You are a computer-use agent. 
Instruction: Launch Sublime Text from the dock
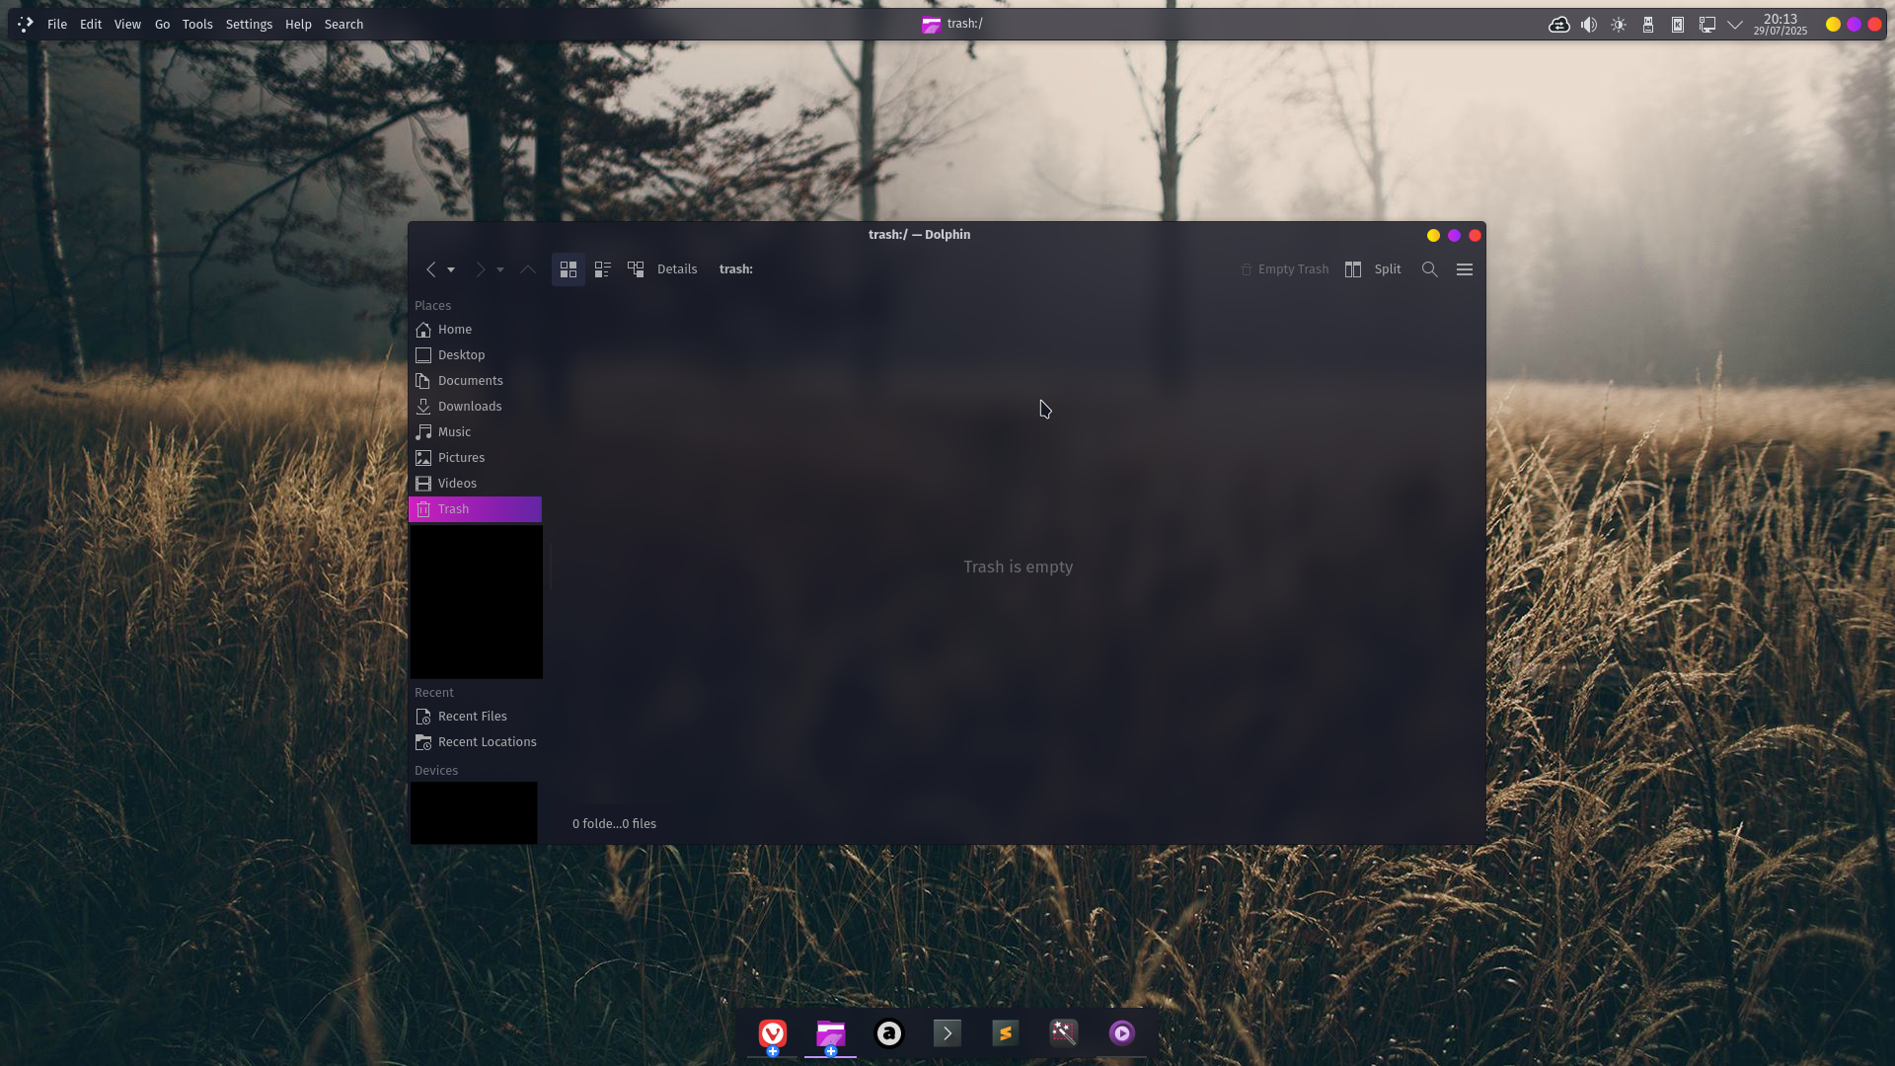[1006, 1033]
